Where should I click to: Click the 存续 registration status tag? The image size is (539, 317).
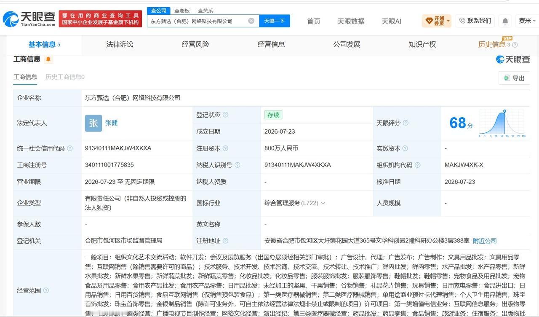(x=273, y=115)
